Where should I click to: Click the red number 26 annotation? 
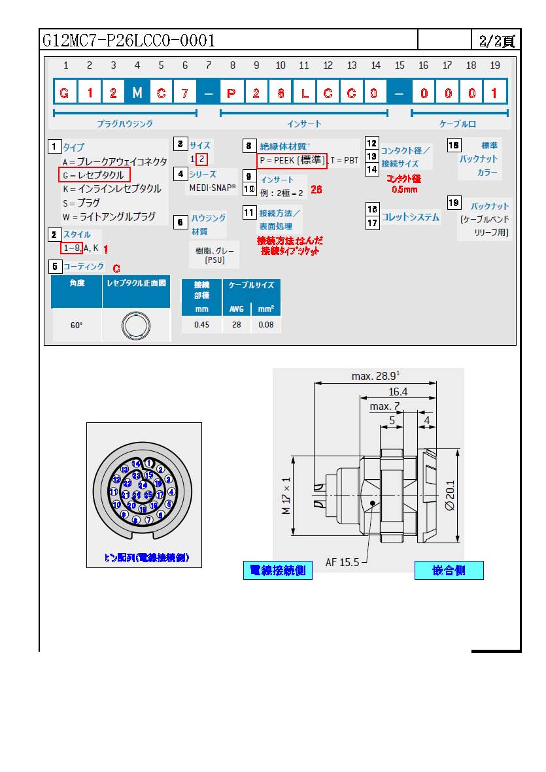click(x=316, y=190)
